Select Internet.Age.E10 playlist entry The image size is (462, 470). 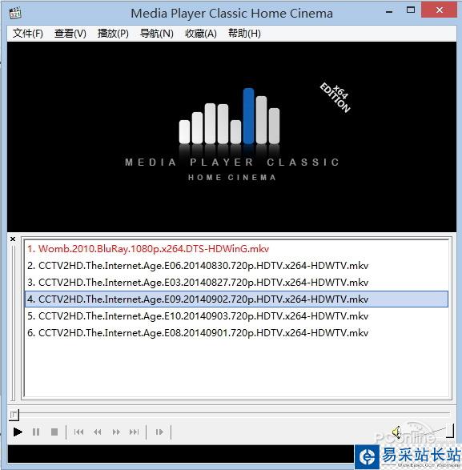coord(236,316)
